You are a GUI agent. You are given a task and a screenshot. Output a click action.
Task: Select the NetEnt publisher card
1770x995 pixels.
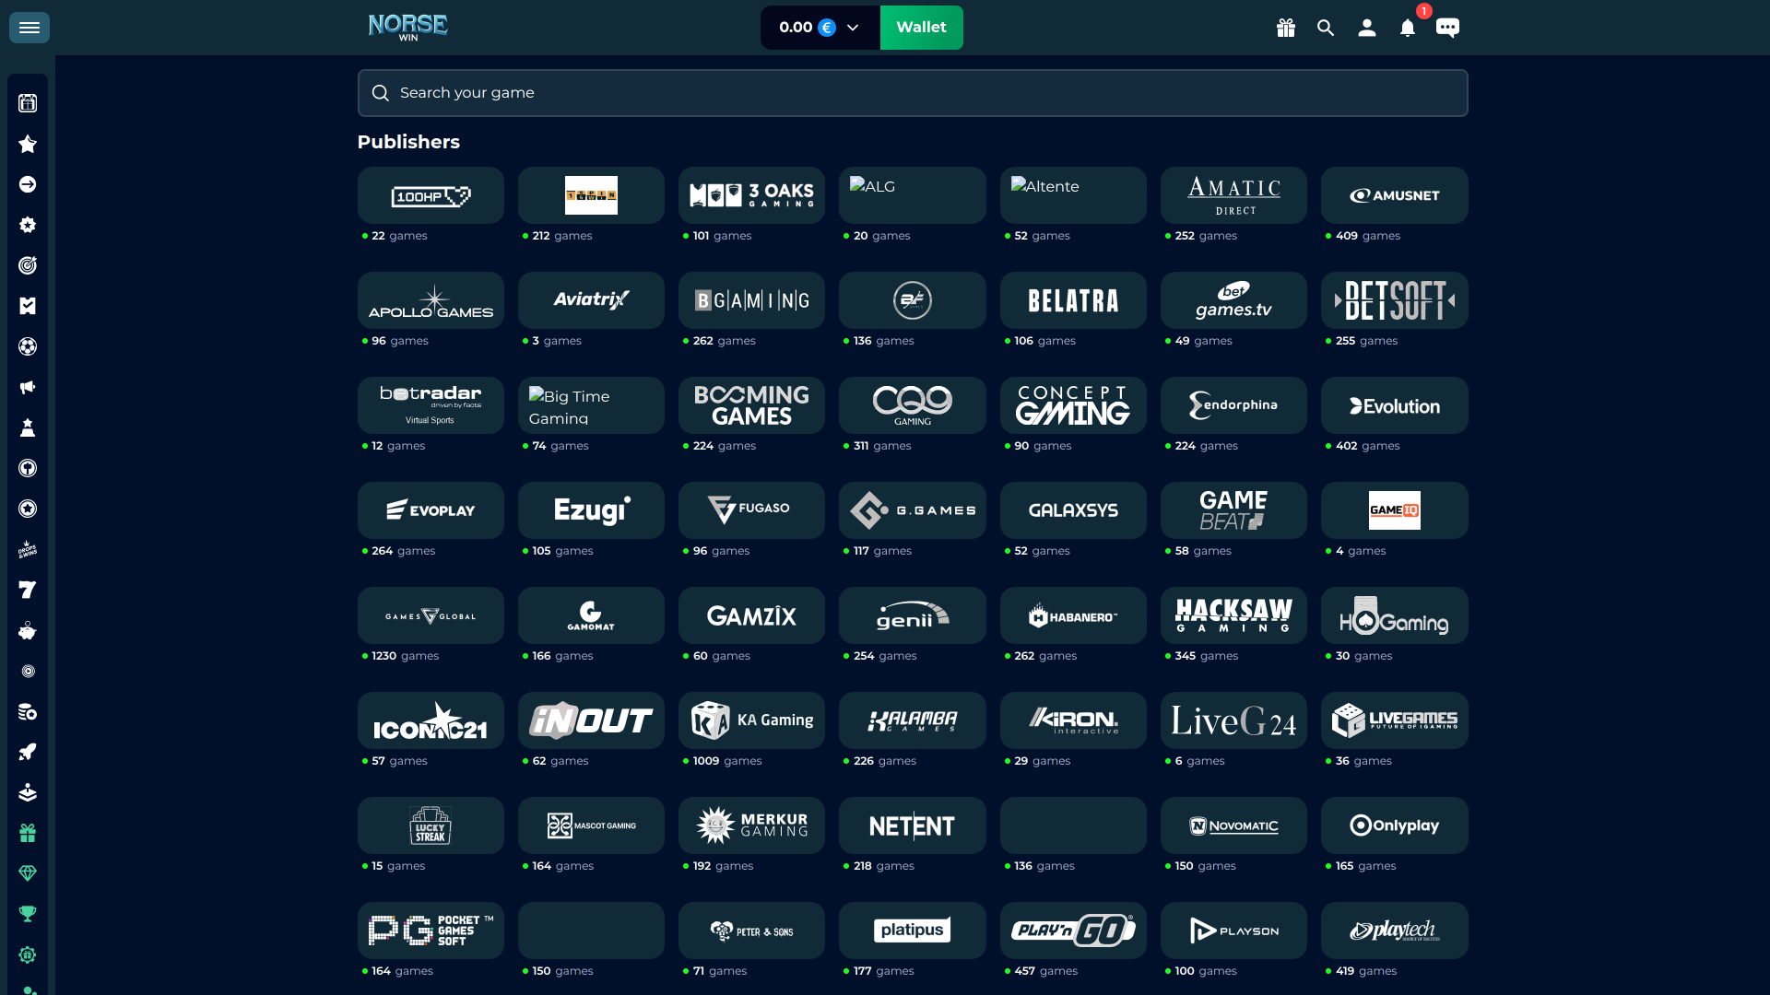coord(912,825)
